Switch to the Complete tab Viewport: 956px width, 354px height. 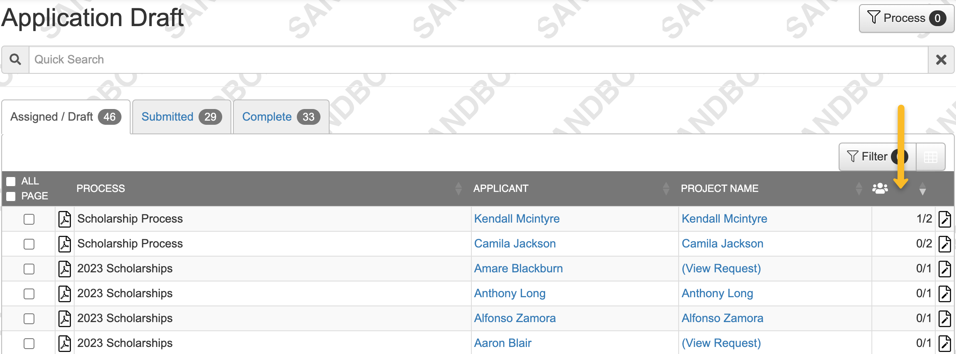point(281,117)
